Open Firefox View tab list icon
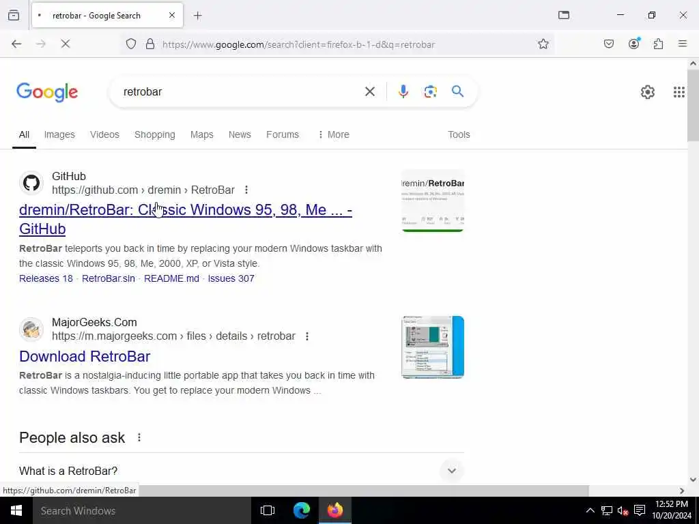This screenshot has height=524, width=699. [x=14, y=15]
